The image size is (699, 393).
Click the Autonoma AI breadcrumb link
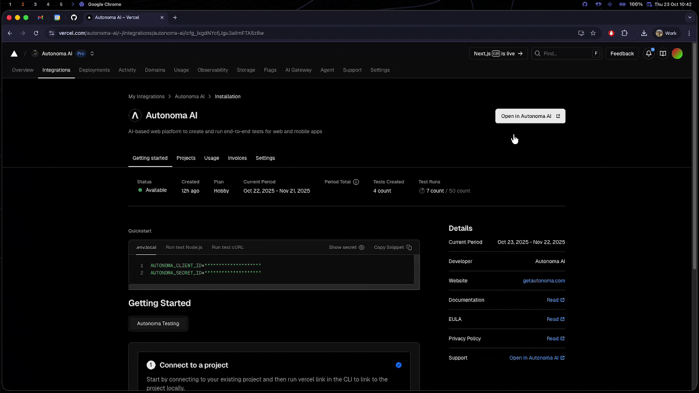click(189, 97)
